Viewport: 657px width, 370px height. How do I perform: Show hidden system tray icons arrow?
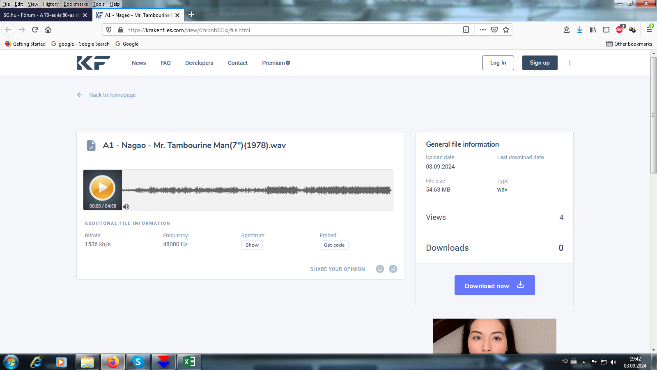(x=583, y=362)
